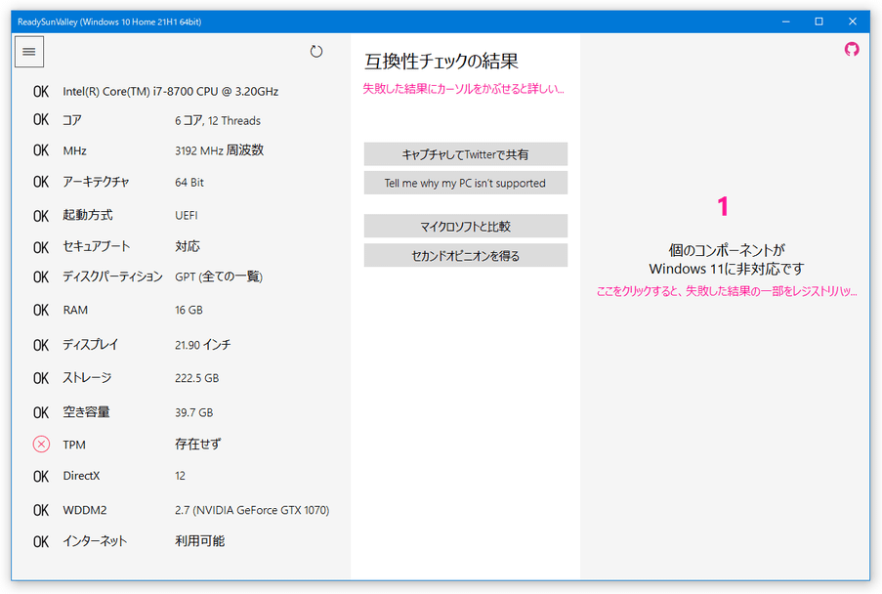Click Tell me why my PC isn't supported

point(465,183)
